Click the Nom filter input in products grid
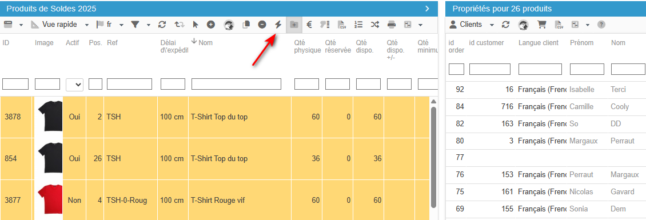The width and height of the screenshot is (646, 220). pyautogui.click(x=237, y=84)
